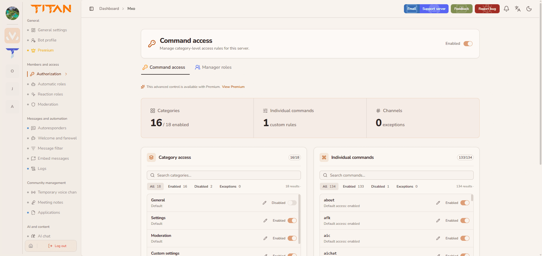
Task: Click the Report bug button
Action: (x=487, y=9)
